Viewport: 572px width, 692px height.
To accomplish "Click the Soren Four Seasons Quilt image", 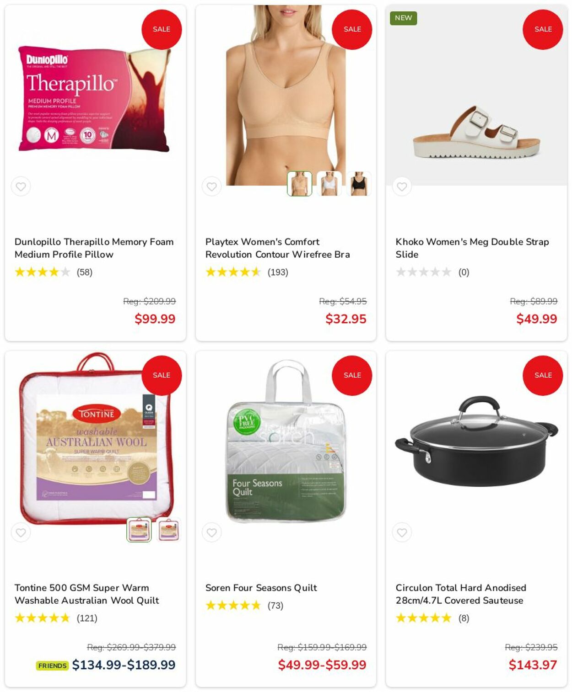I will point(286,441).
